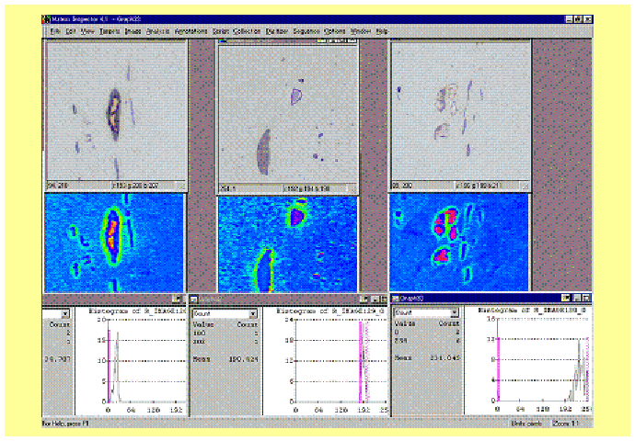Click the window icon of the active right graph window

pyautogui.click(x=395, y=299)
